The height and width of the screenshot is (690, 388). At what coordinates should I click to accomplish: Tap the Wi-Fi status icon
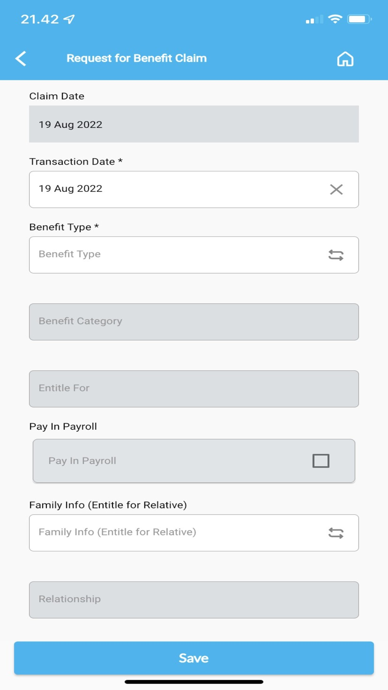point(335,19)
